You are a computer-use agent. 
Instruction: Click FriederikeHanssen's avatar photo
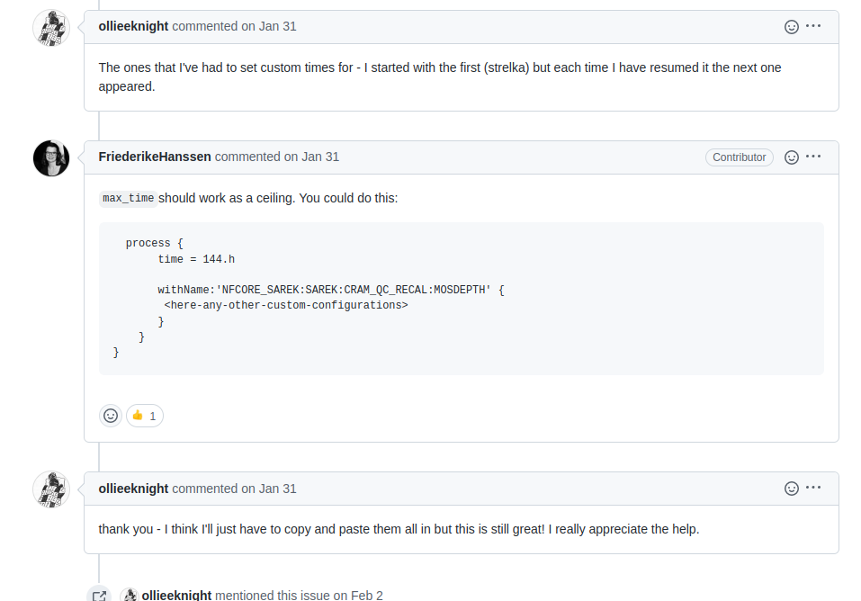click(50, 157)
